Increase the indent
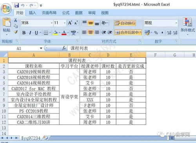This screenshot has height=143, width=196. (x=110, y=32)
